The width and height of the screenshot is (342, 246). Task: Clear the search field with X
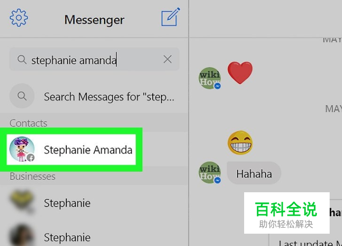point(168,59)
